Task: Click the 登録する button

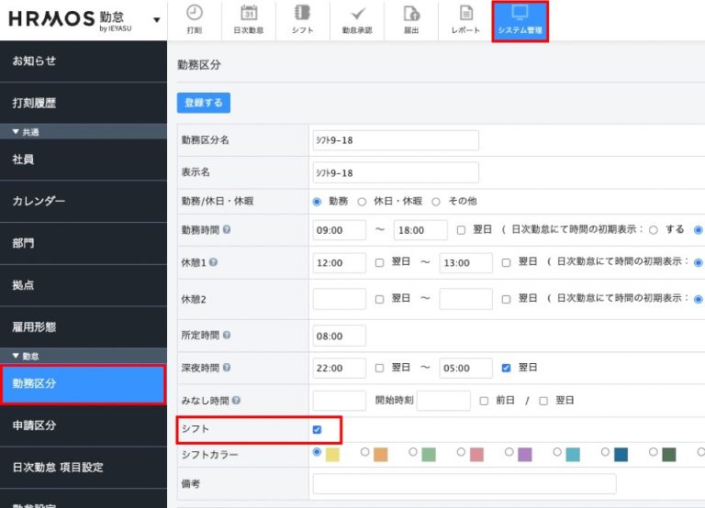Action: click(x=203, y=103)
